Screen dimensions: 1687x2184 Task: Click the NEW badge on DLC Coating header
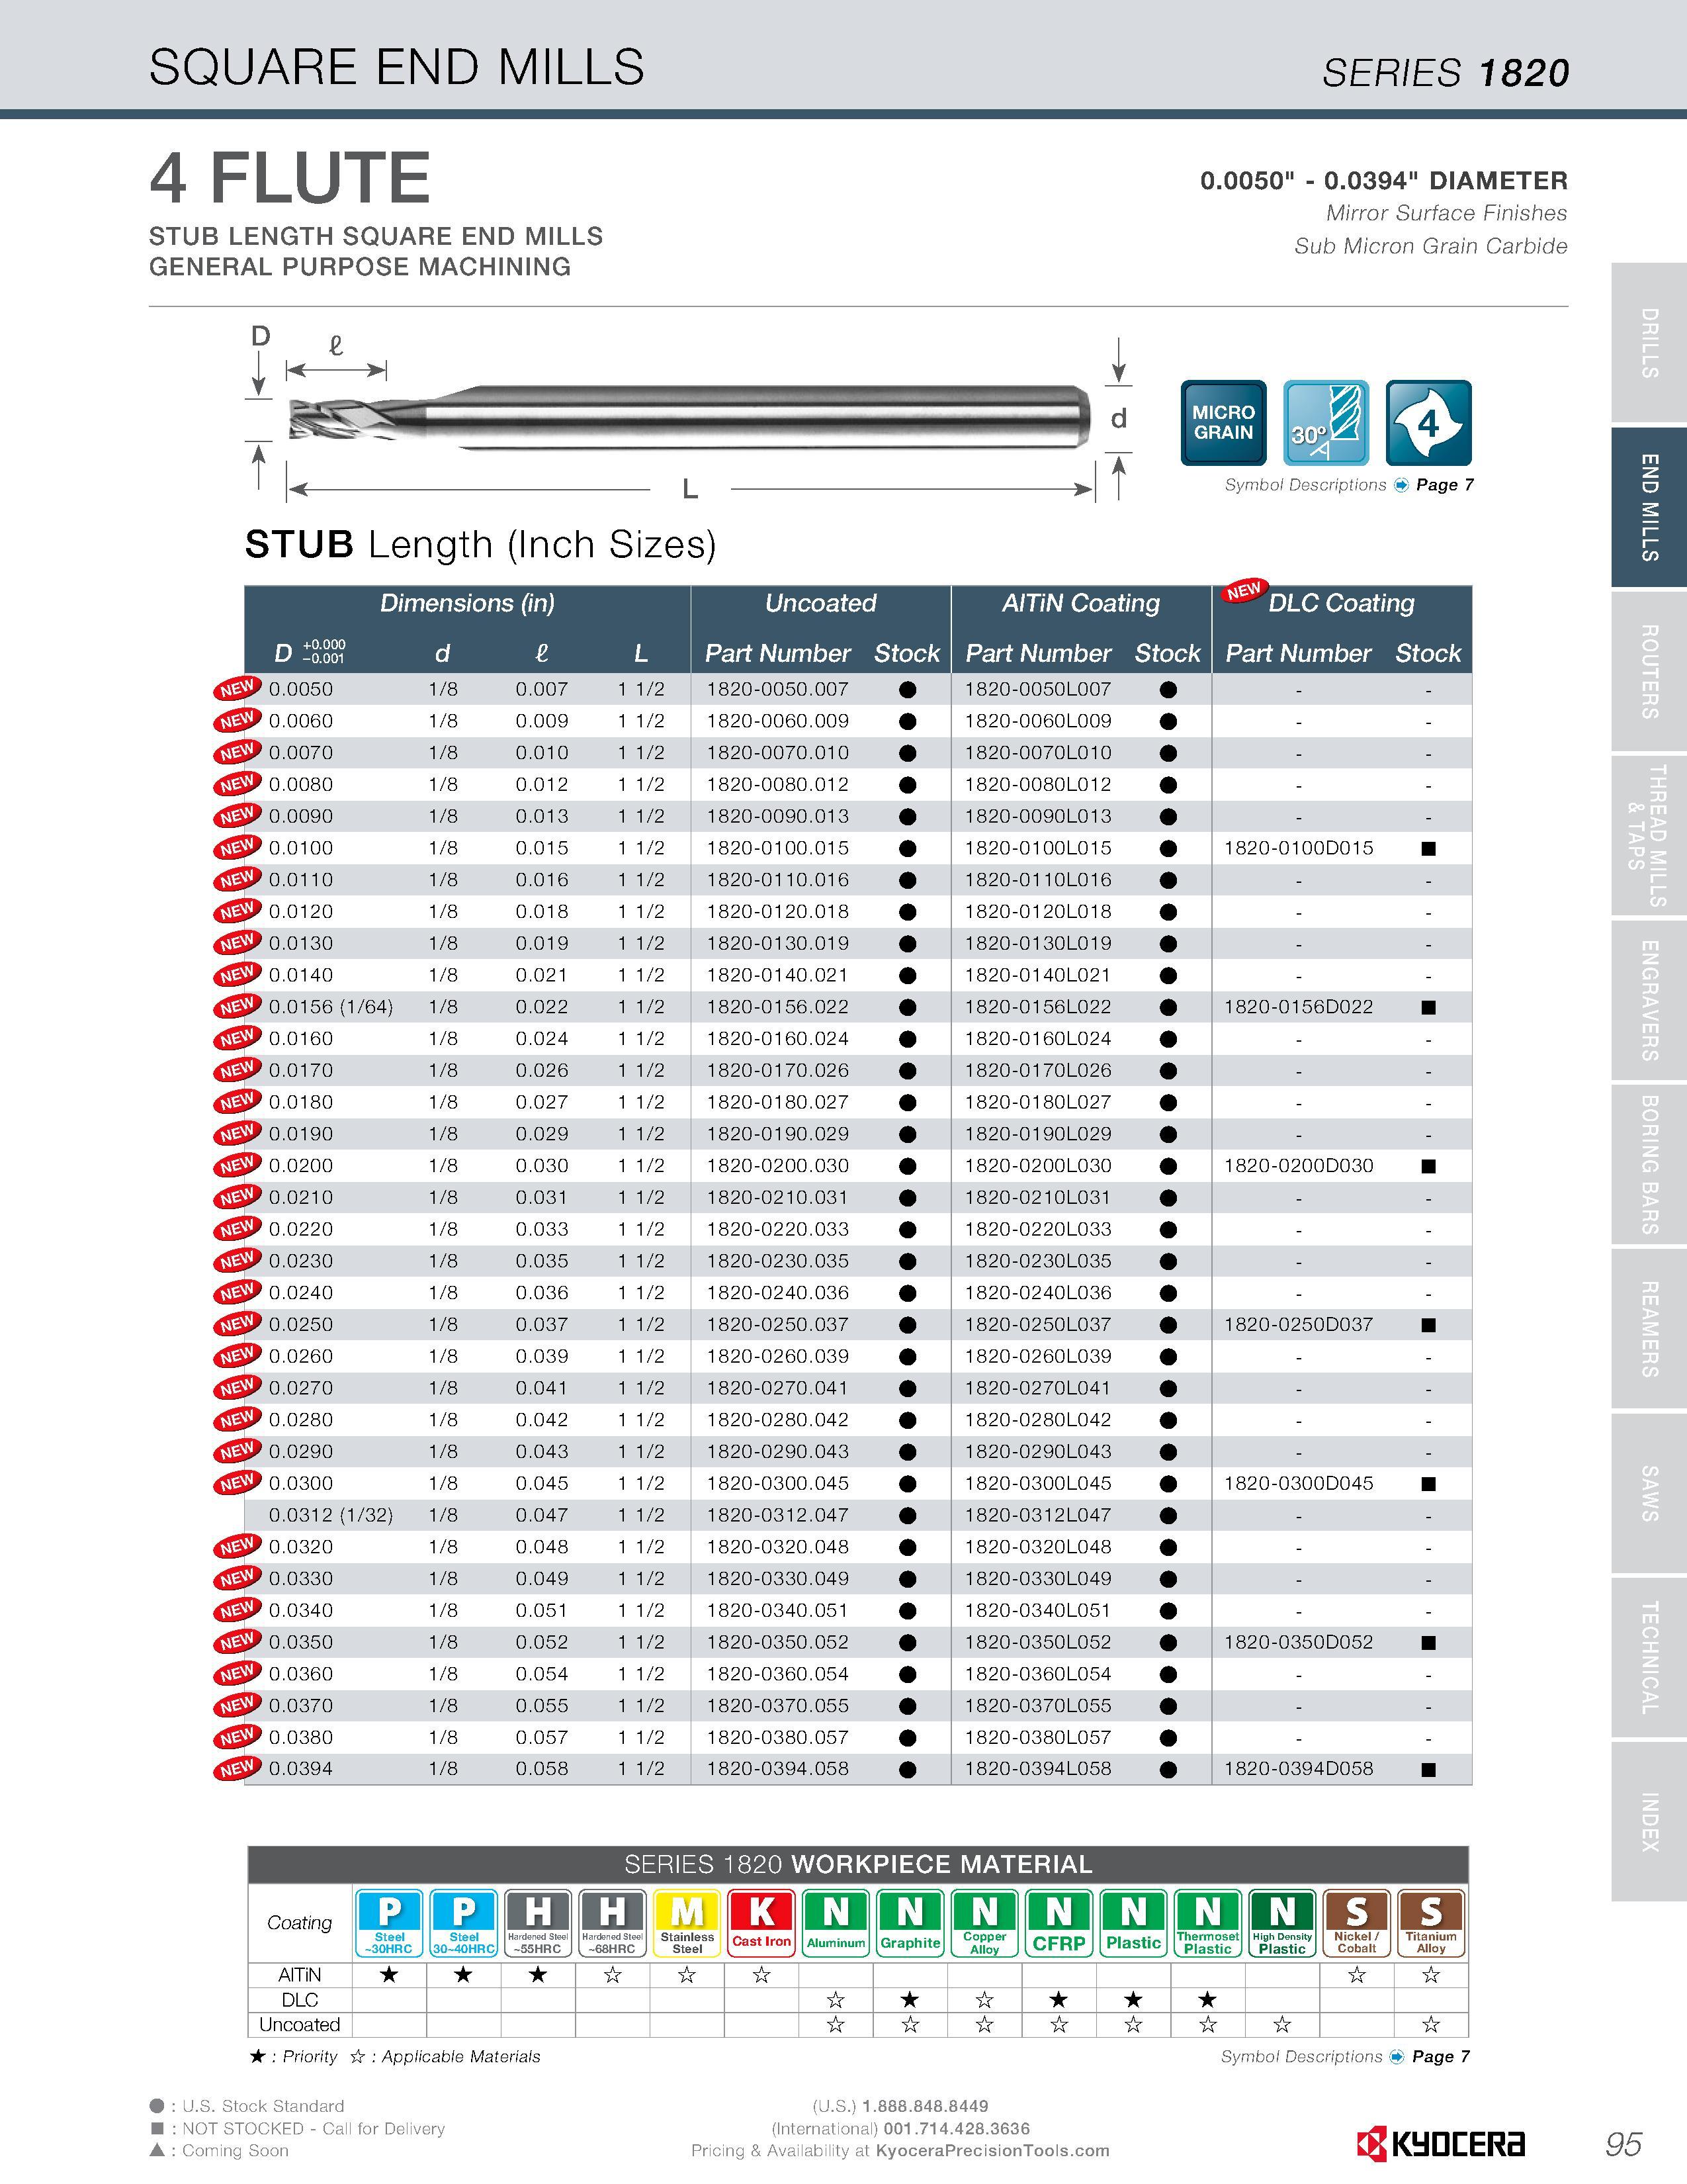coord(1244,590)
